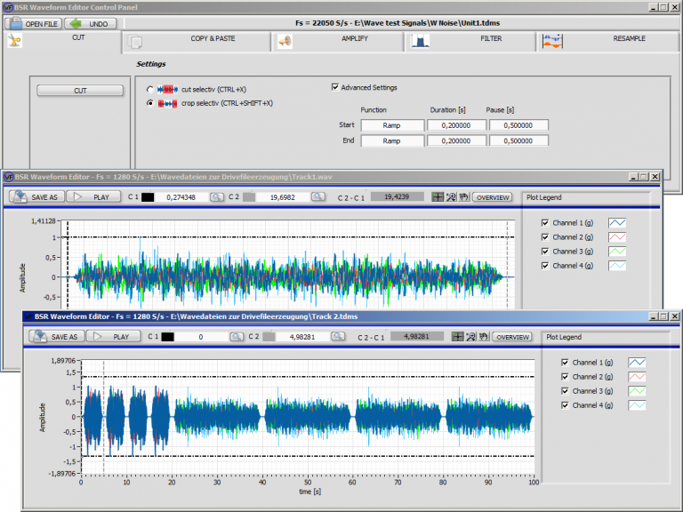Enable the cut selectiv radio option

[150, 90]
